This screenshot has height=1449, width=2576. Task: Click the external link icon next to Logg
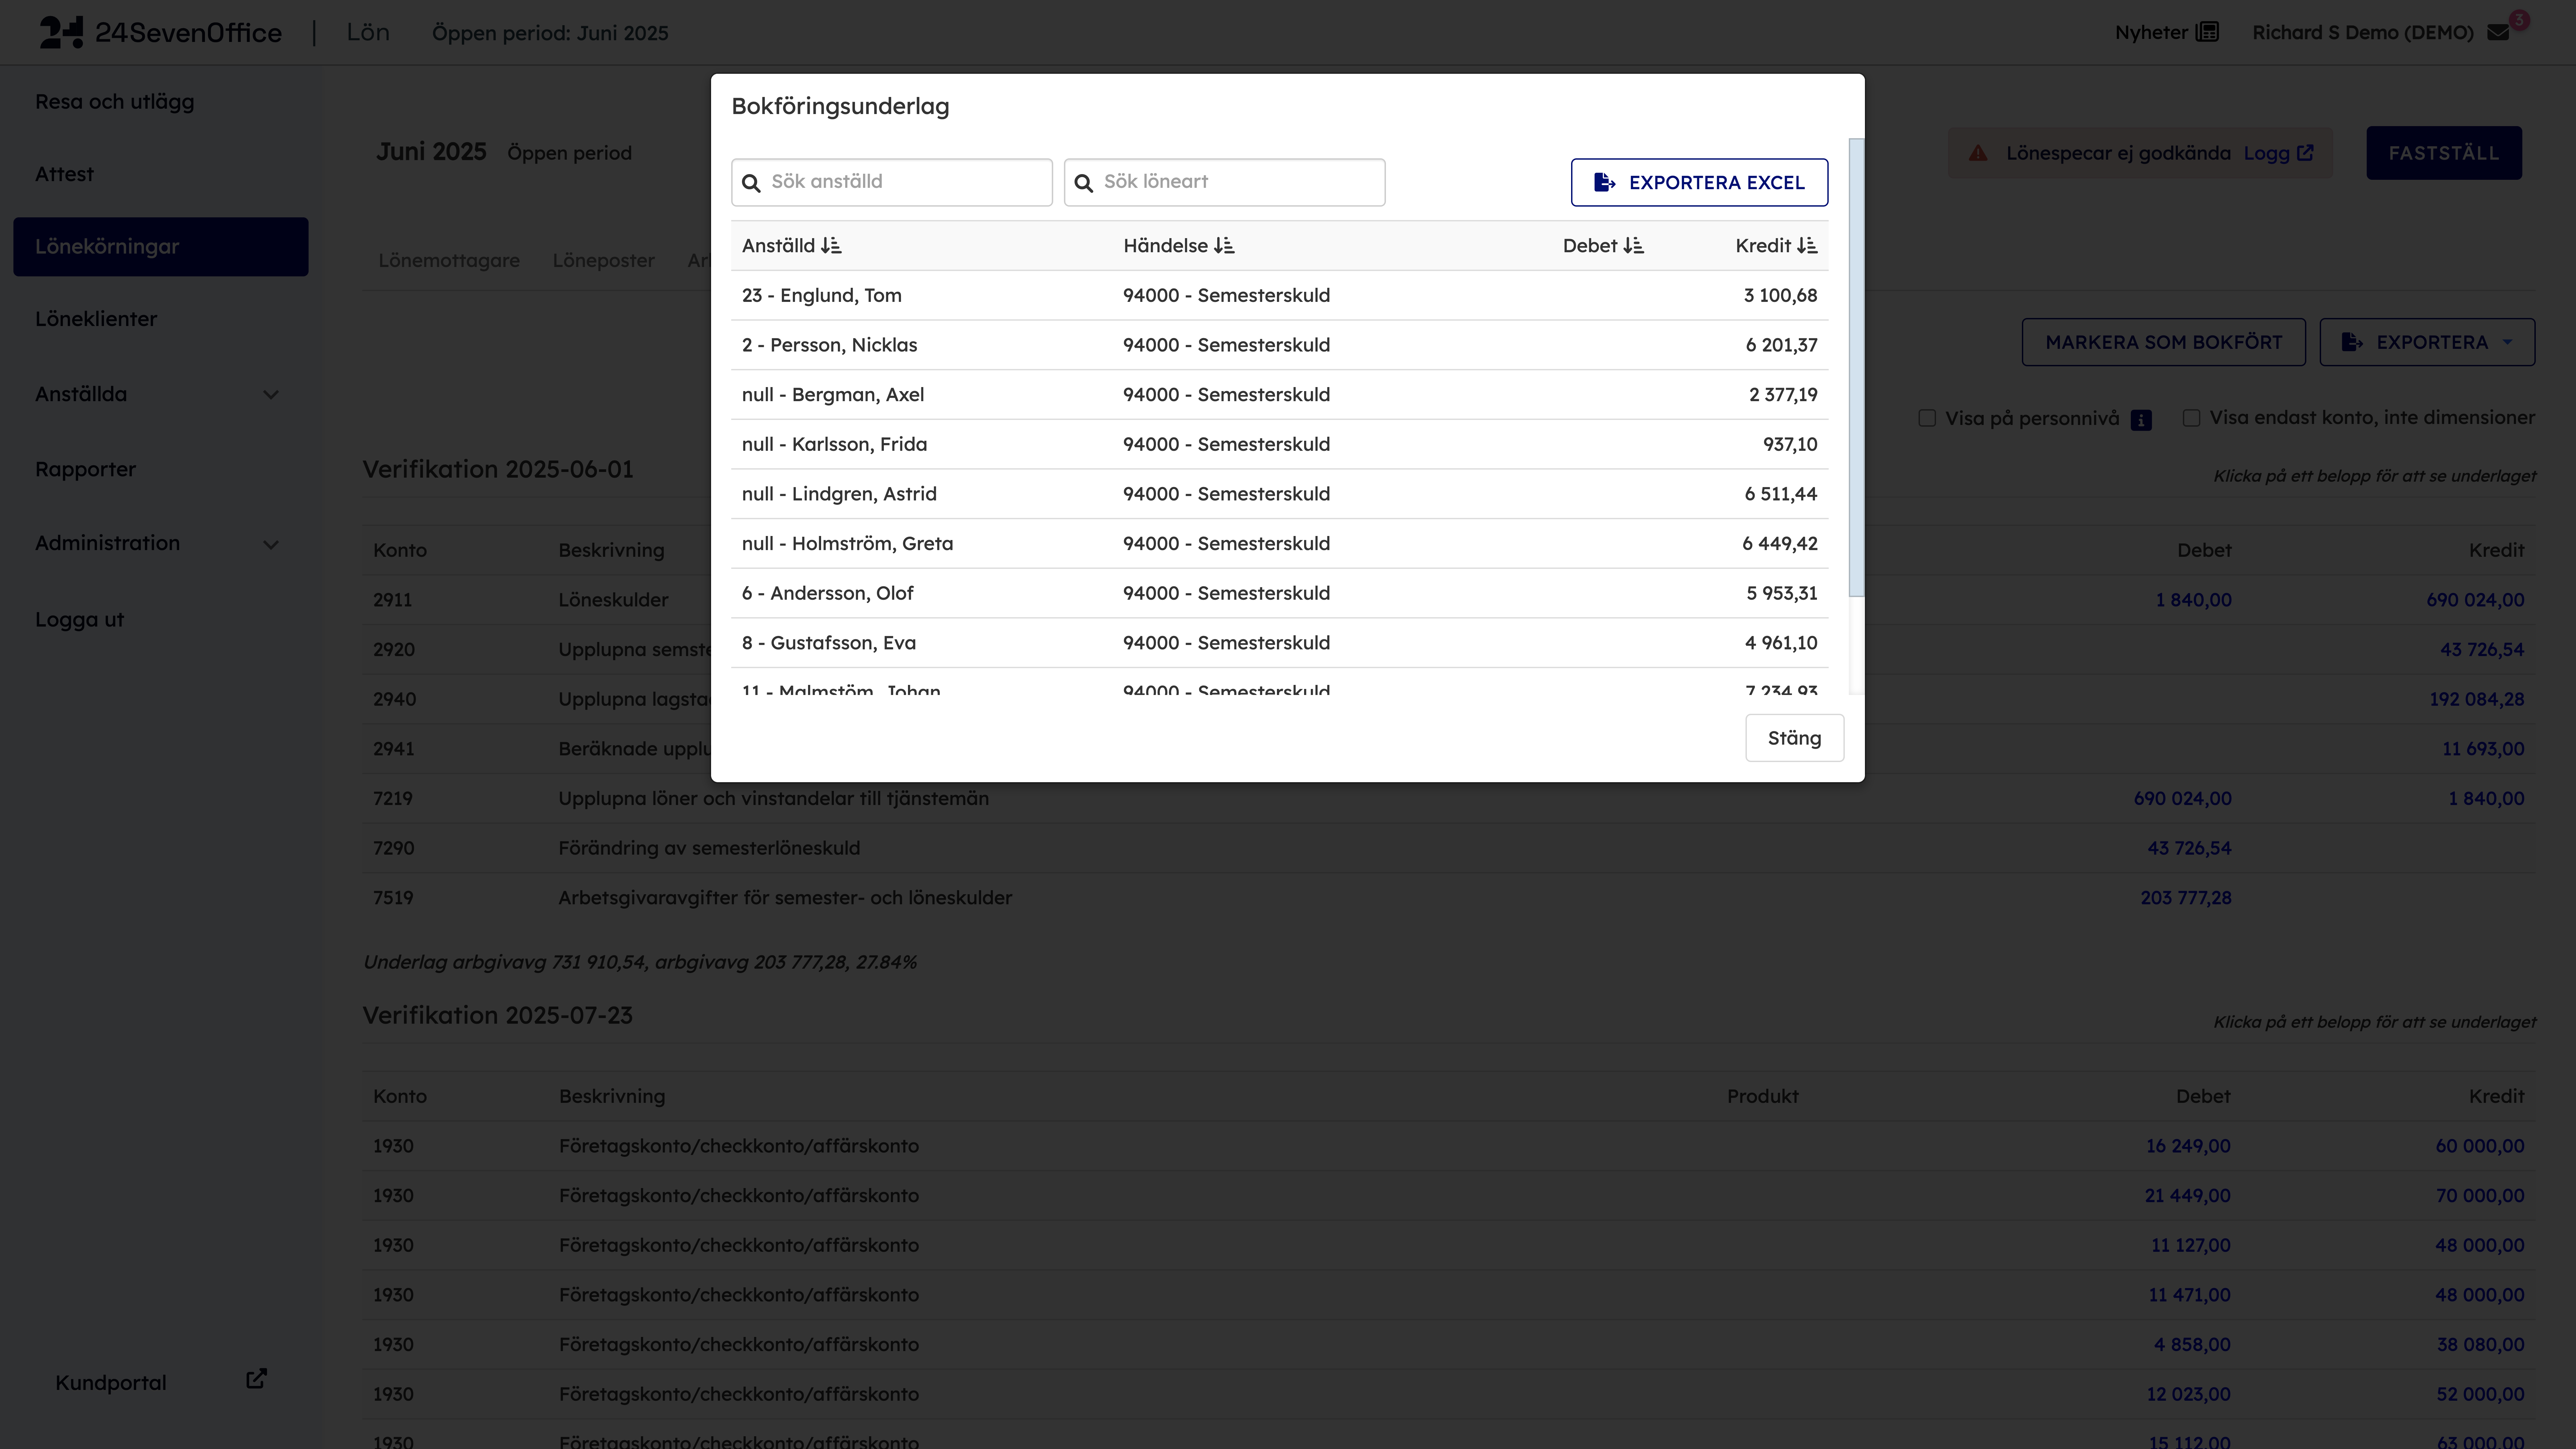2305,153
